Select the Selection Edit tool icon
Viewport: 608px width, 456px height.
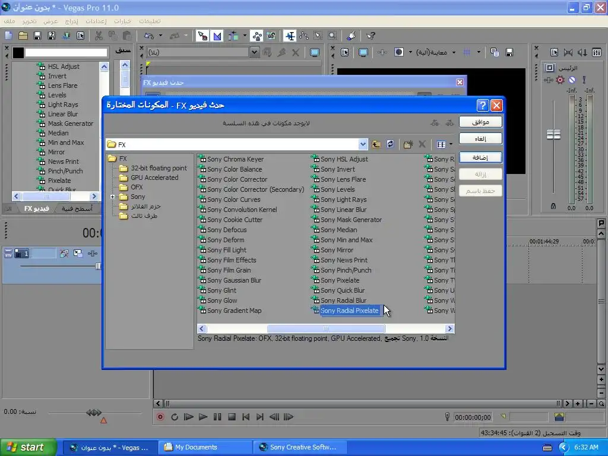[x=318, y=36]
